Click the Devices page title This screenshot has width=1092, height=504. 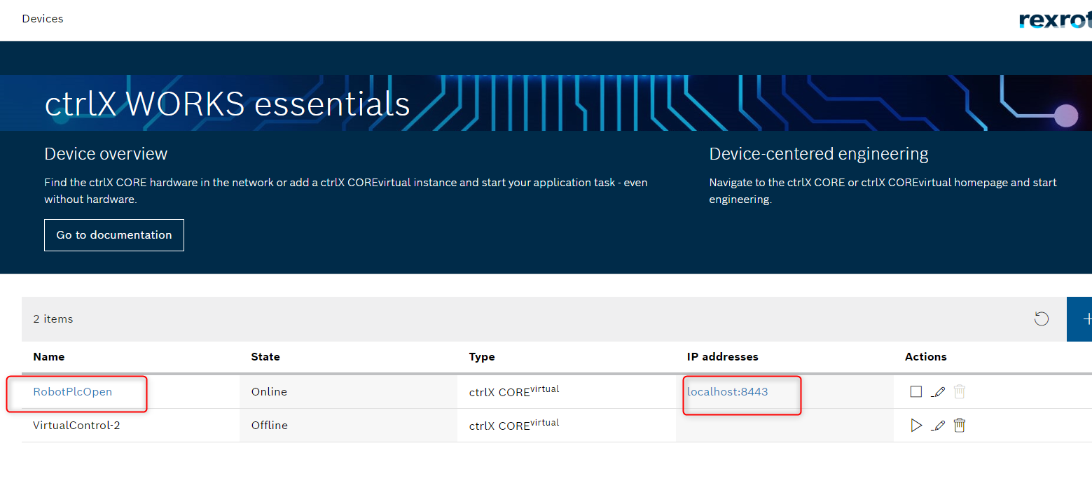click(x=43, y=19)
